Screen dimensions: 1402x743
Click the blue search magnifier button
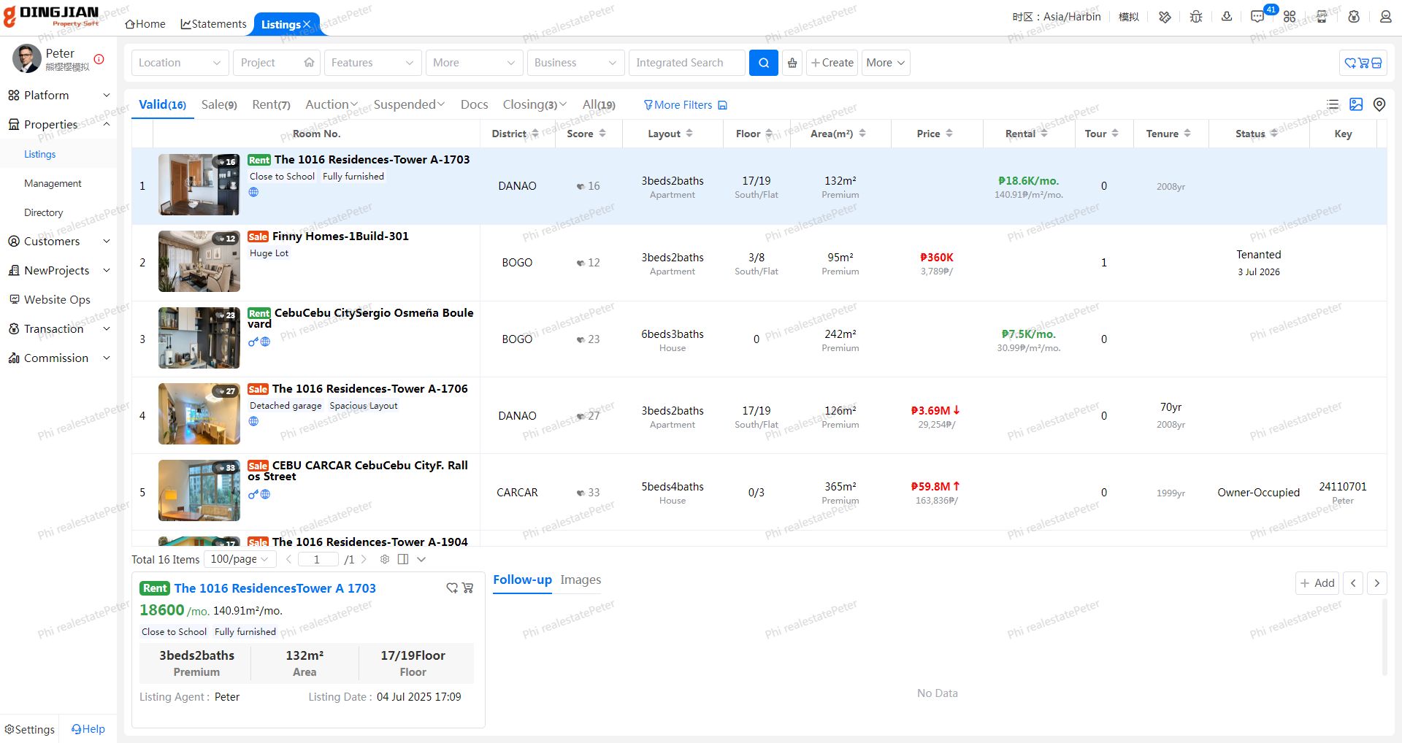click(x=763, y=63)
